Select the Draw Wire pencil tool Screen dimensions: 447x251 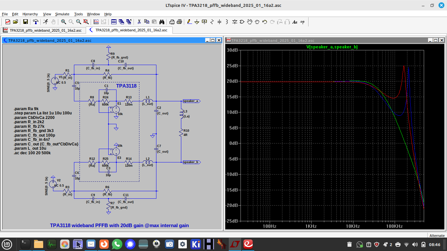coord(189,22)
